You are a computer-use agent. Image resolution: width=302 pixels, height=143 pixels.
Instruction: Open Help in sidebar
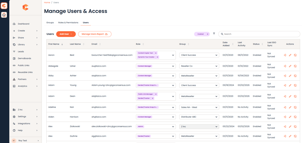25,130
